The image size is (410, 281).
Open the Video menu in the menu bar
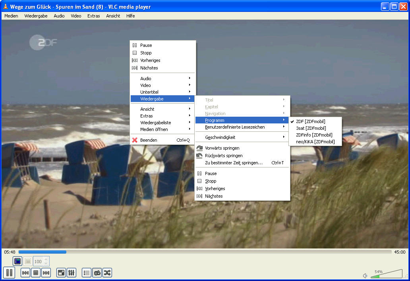coord(76,16)
